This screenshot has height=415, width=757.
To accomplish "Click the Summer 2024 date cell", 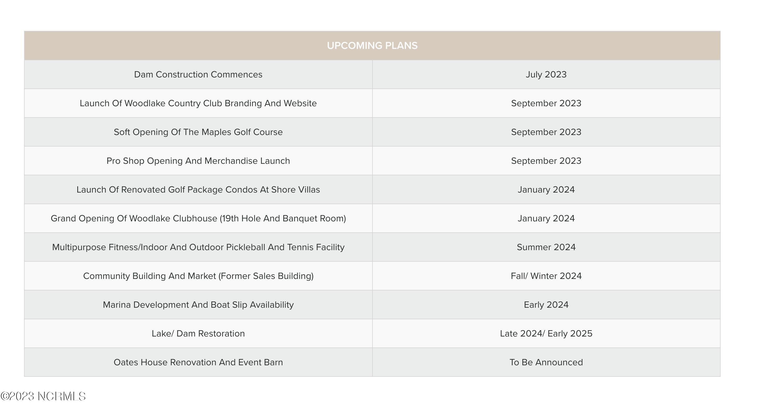I will (546, 247).
